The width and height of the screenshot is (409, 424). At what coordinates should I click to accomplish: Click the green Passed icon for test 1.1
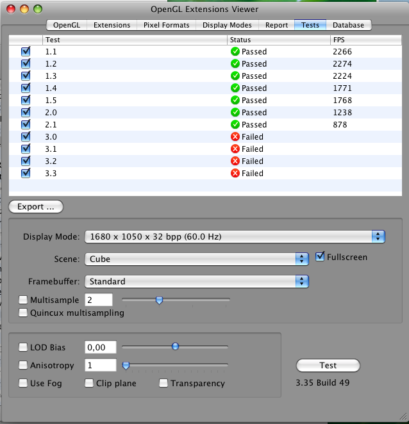click(x=235, y=51)
